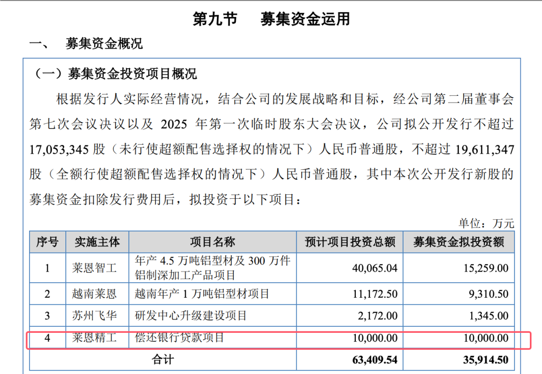This screenshot has width=542, height=374.
Task: Click the share count '17,053,345'
Action: 59,150
